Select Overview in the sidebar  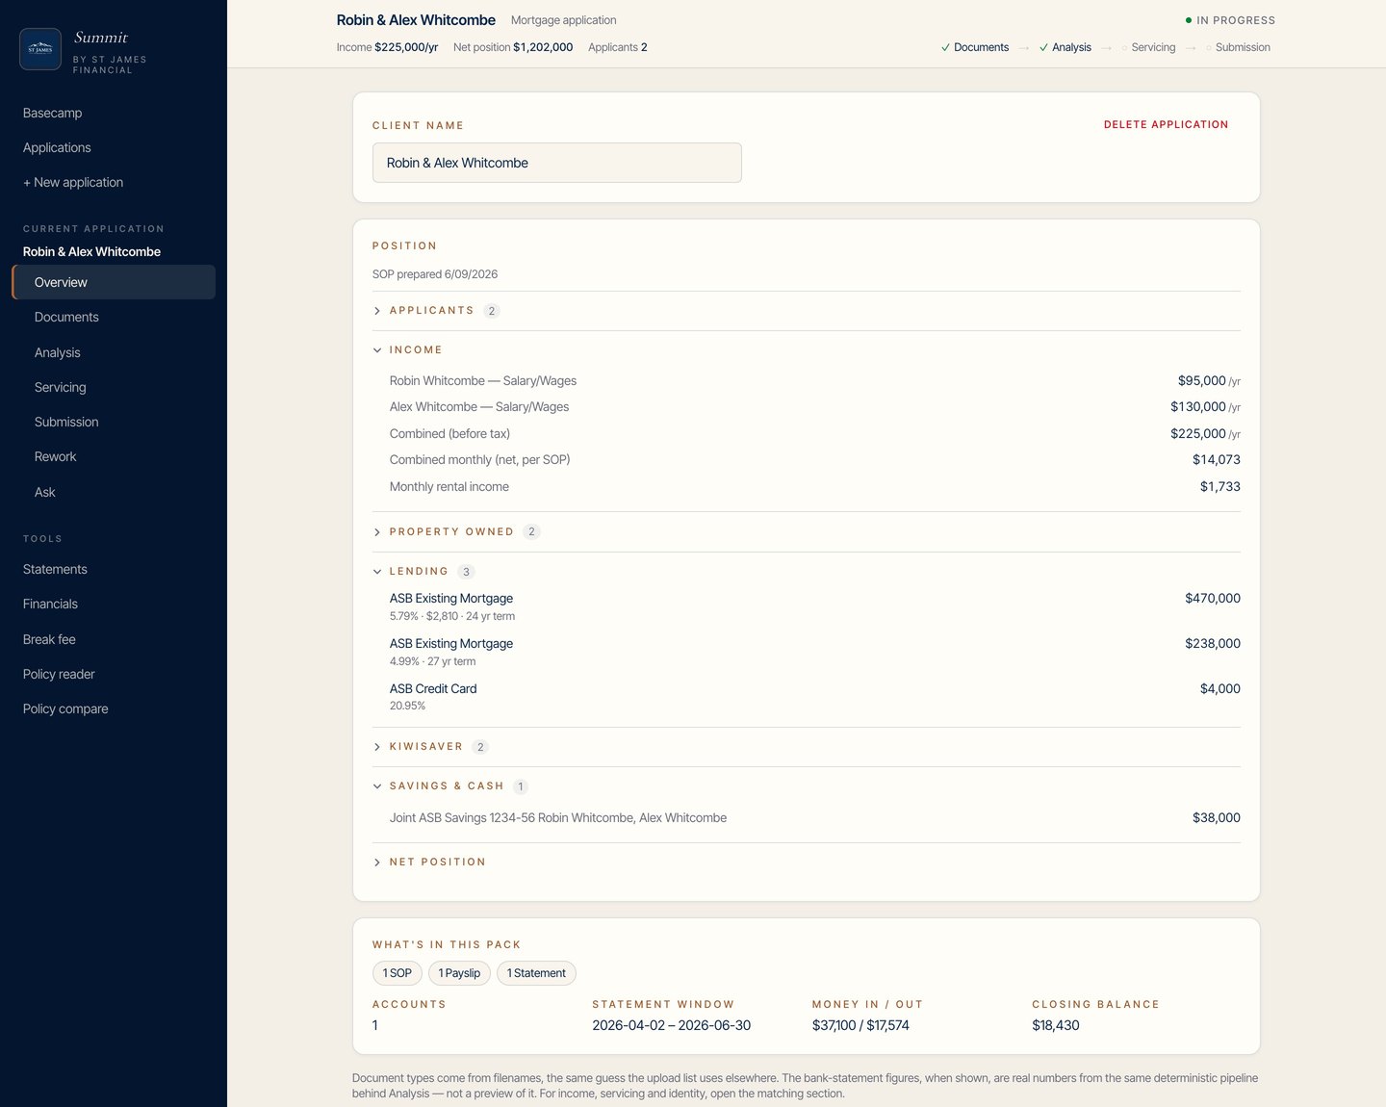[114, 282]
